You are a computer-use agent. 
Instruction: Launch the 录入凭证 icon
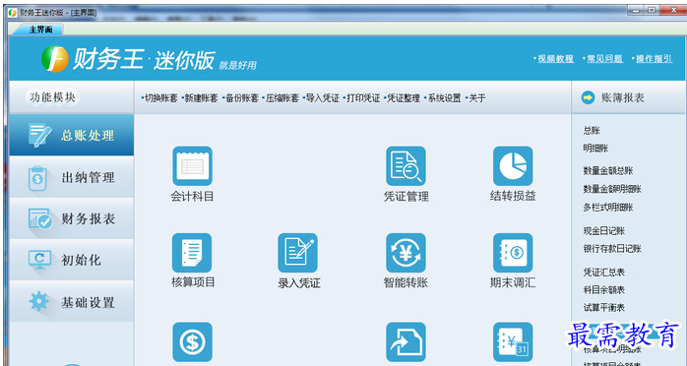[298, 253]
